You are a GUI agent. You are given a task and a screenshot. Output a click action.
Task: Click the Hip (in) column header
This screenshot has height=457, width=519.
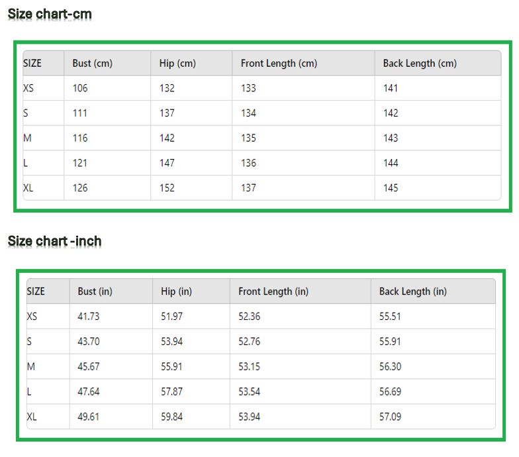tap(176, 291)
